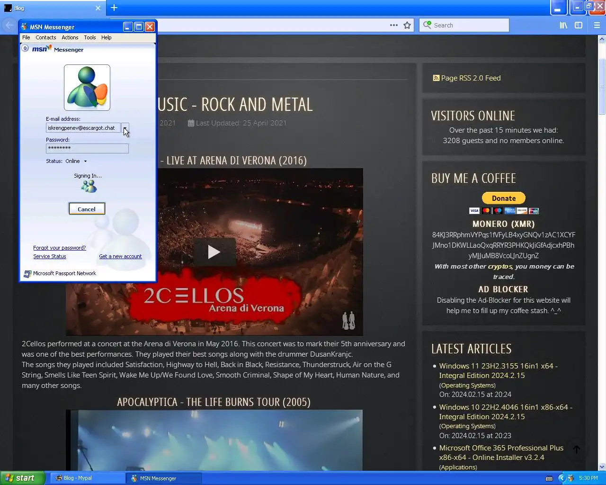Click the Latest Articles heading
Screen dimensions: 606x485
click(x=472, y=349)
